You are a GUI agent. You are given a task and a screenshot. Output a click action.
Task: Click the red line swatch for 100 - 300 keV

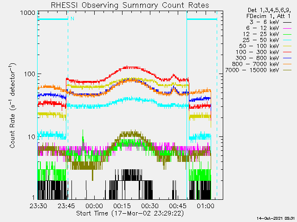click(x=287, y=52)
